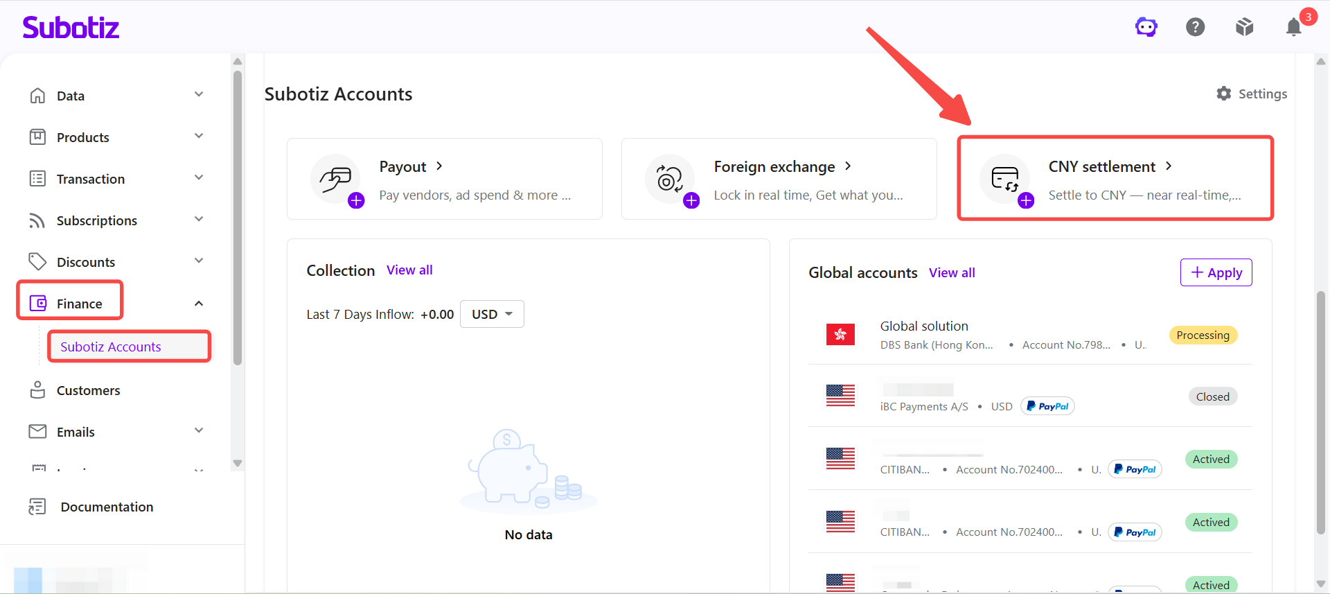Click the sidebar vertical scrollbar

(x=238, y=217)
